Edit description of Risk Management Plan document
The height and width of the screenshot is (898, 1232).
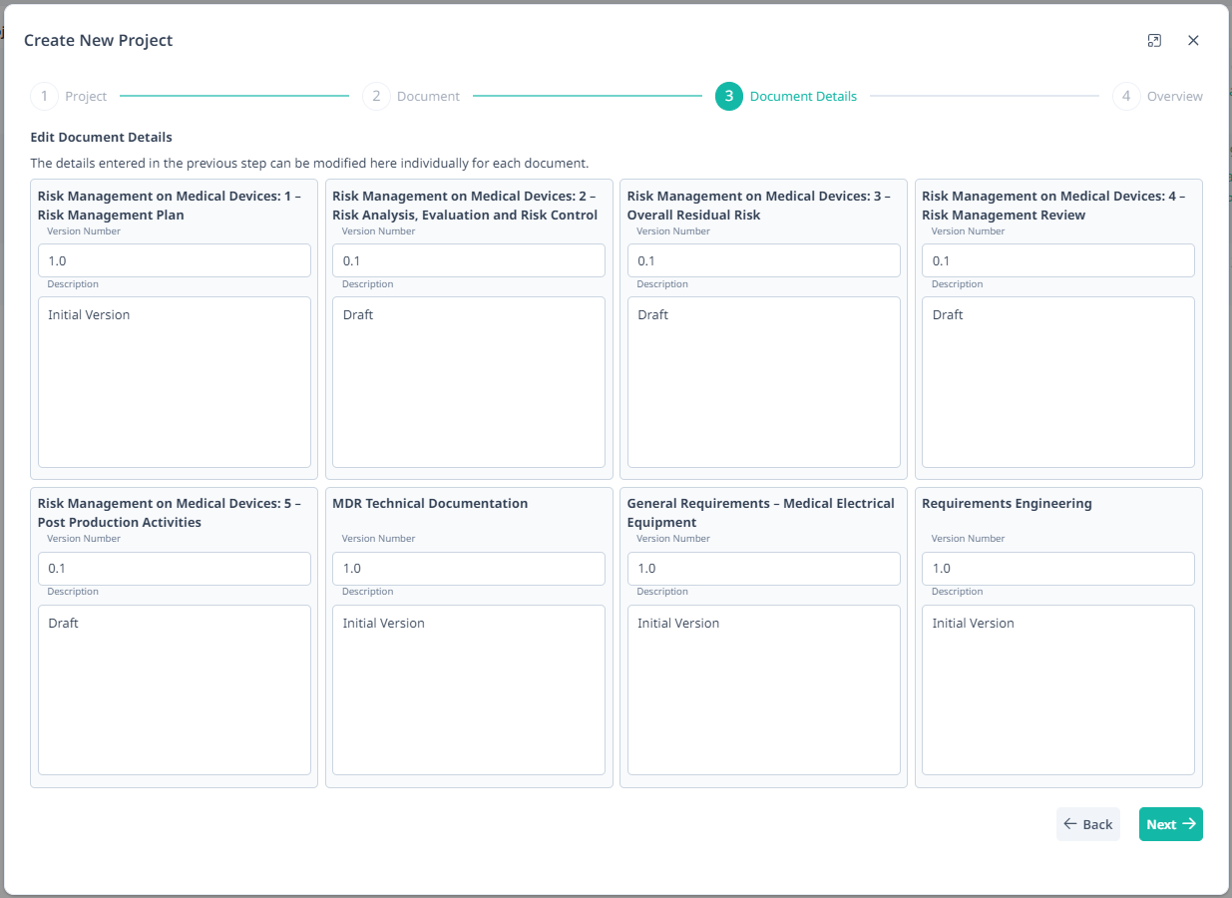[x=174, y=381]
